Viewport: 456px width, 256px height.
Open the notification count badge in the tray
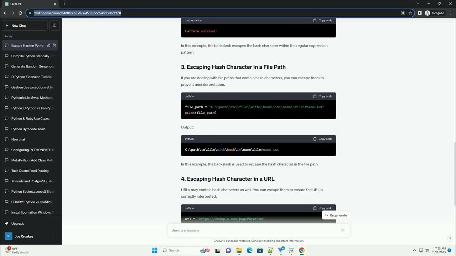point(450,250)
